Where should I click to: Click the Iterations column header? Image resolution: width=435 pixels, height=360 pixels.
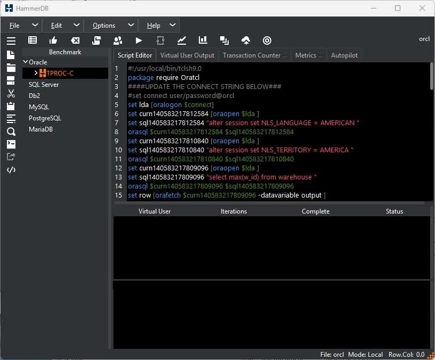pyautogui.click(x=233, y=211)
